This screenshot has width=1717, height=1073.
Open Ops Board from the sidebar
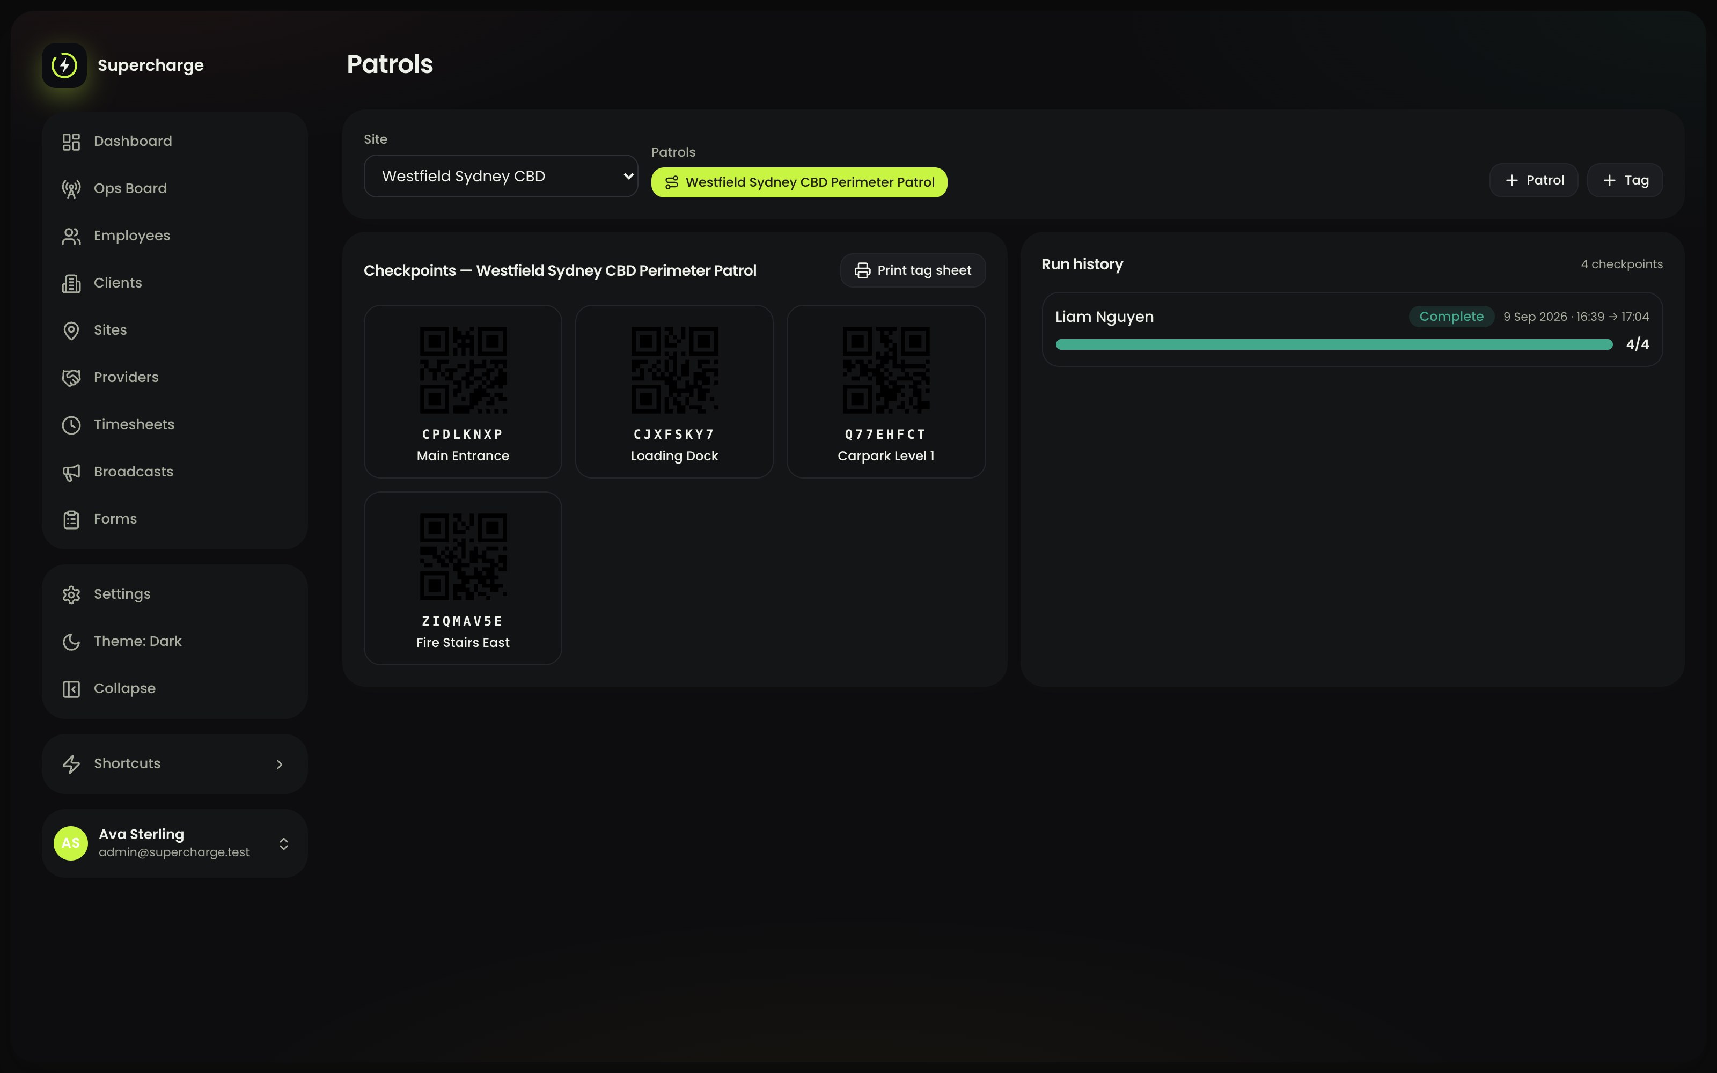(174, 188)
